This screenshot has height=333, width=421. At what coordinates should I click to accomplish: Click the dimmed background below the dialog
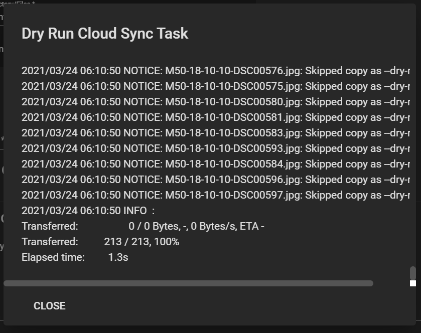[211, 329]
